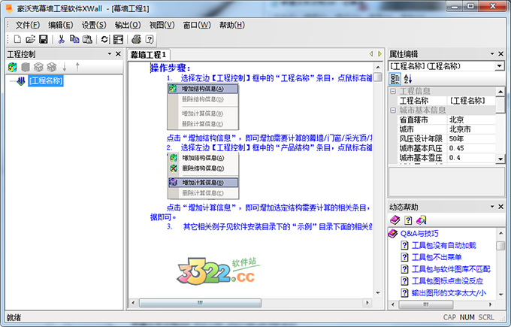
Task: Open the 工具包图标点击没反应 help link
Action: 447,281
